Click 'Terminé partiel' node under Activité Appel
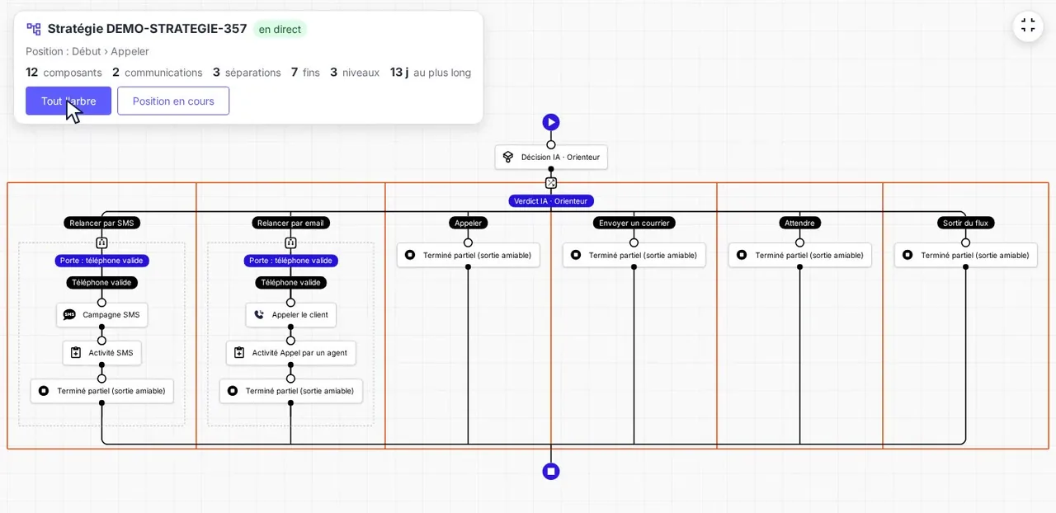Viewport: 1056px width, 513px height. [x=291, y=391]
